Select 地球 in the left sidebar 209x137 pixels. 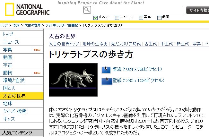click(x=22, y=104)
